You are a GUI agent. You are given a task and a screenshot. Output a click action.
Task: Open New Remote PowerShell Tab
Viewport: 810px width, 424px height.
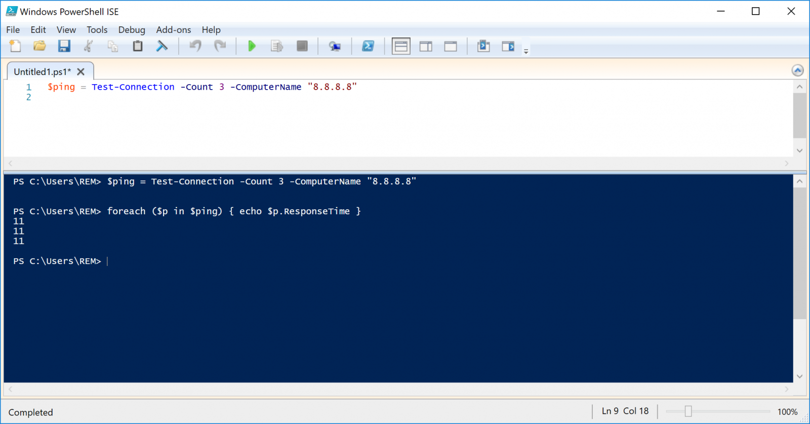point(335,46)
